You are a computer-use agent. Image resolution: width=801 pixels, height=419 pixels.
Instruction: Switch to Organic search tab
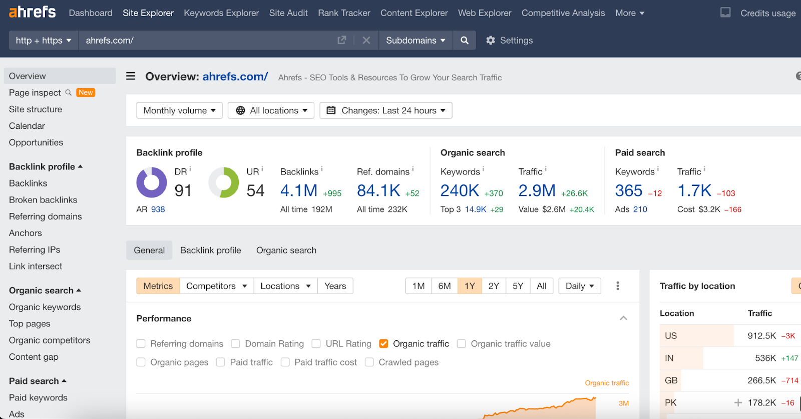point(286,250)
